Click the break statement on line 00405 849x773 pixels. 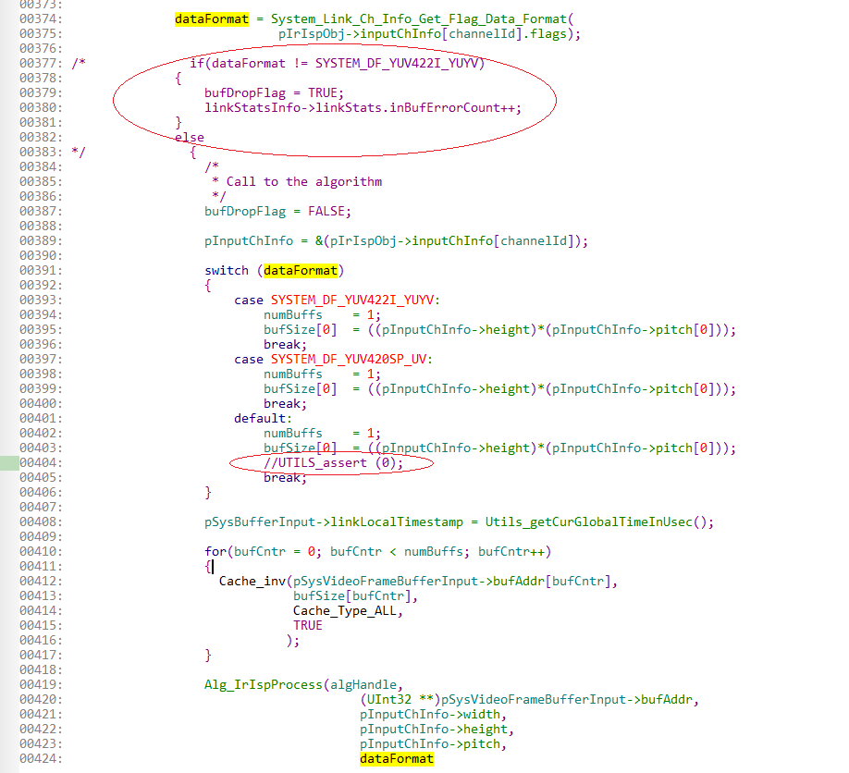click(x=286, y=478)
